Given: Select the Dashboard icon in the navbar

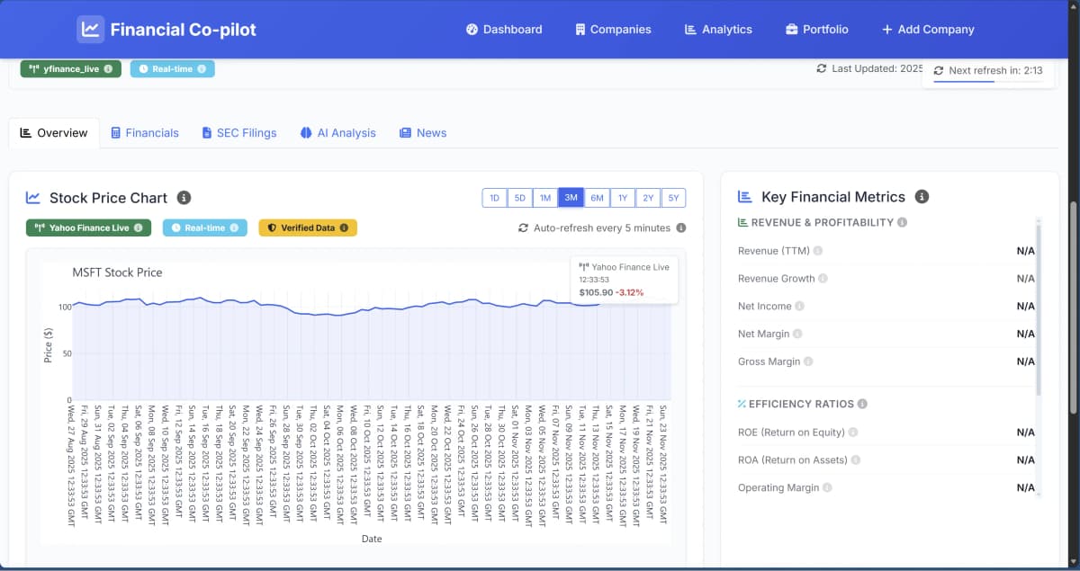Looking at the screenshot, I should coord(472,29).
